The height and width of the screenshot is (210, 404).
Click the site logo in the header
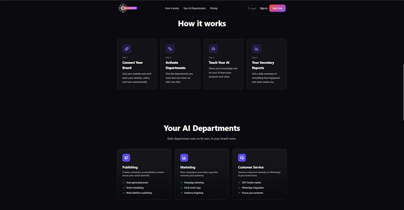[x=128, y=8]
